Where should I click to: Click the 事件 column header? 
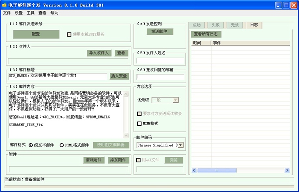click(x=250, y=43)
